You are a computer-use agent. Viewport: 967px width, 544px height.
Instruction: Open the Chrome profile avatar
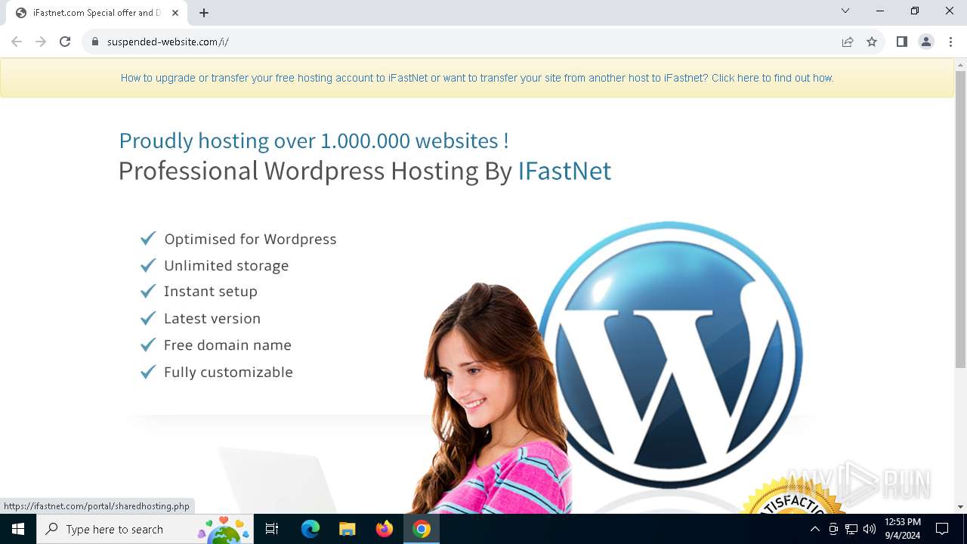tap(926, 42)
